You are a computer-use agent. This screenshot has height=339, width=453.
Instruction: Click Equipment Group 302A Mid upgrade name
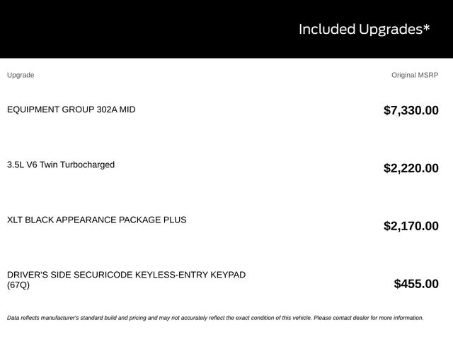point(71,109)
